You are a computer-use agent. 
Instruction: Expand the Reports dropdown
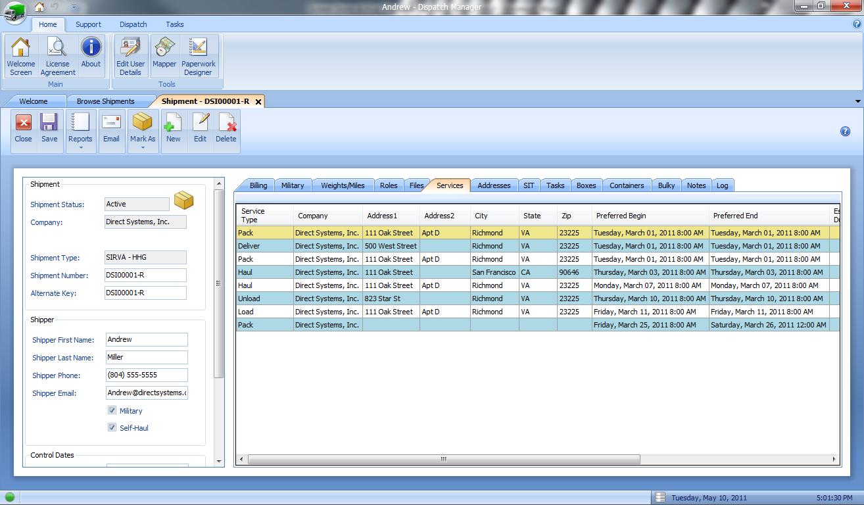(x=80, y=147)
